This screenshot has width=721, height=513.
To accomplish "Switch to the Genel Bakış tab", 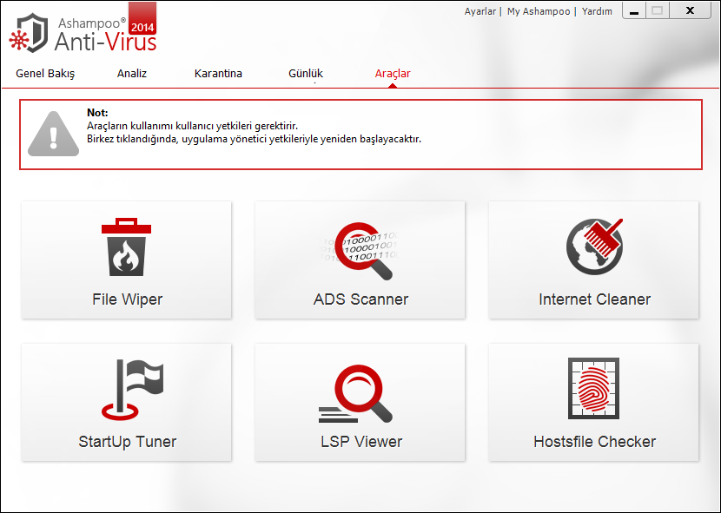I will point(45,74).
